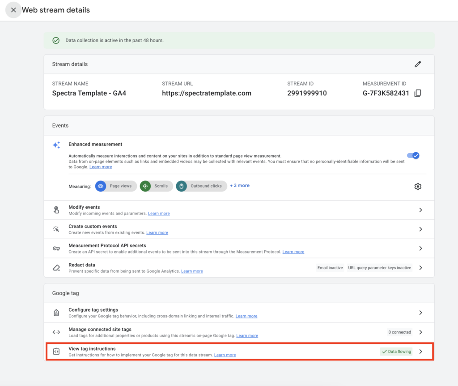
Task: Open Learn more for connected site tags
Action: click(x=247, y=336)
